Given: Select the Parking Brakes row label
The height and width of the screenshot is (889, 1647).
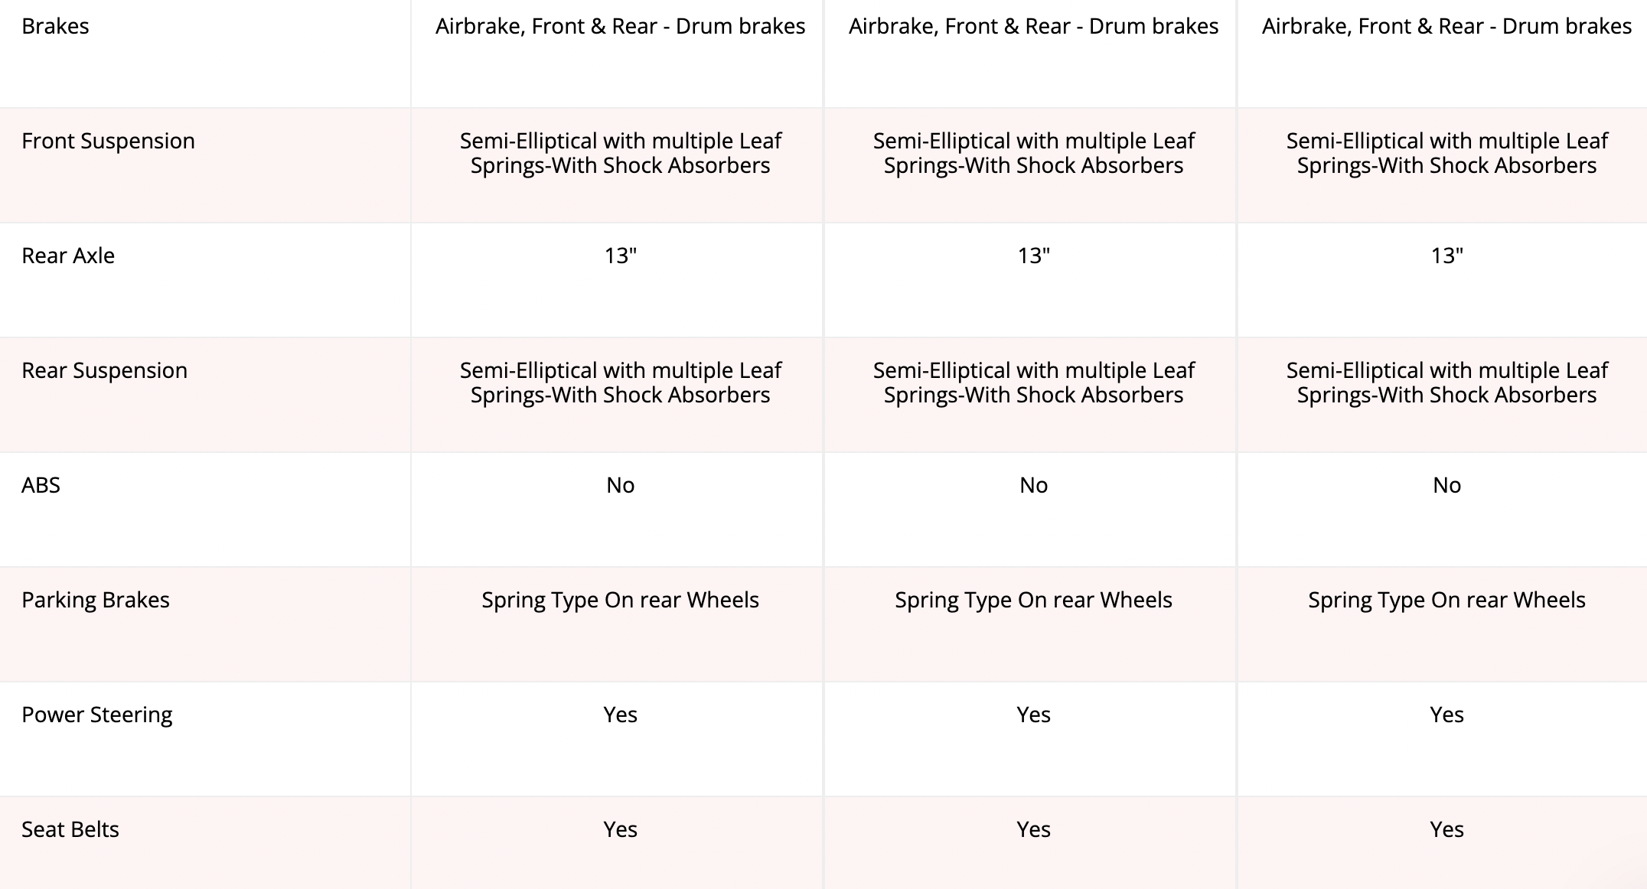Looking at the screenshot, I should point(96,600).
